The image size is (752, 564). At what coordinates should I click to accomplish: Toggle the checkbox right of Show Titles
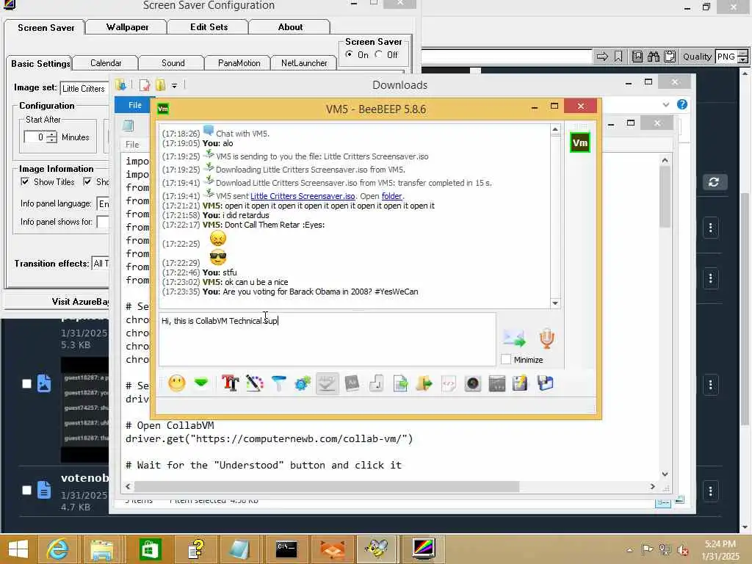coord(87,182)
